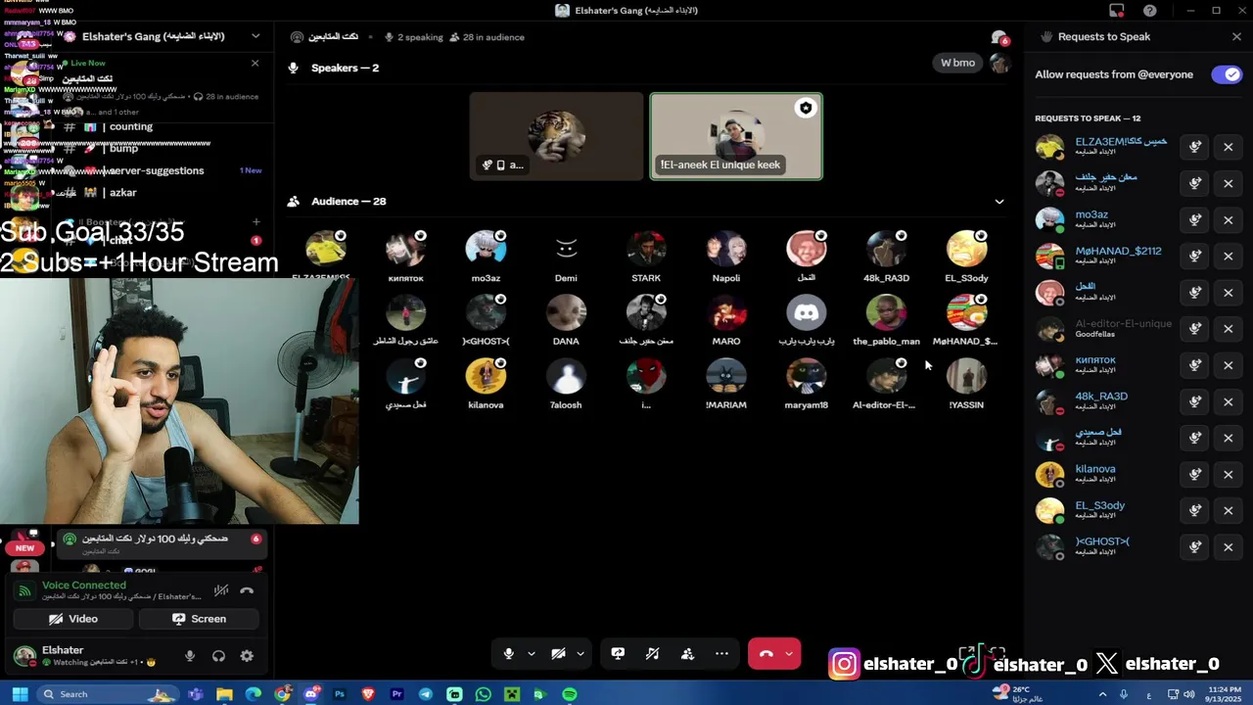Turn on Video in voice panel
Viewport: 1253px width, 705px height.
pos(73,619)
